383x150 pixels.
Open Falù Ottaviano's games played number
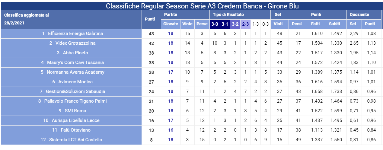pyautogui.click(x=171, y=130)
